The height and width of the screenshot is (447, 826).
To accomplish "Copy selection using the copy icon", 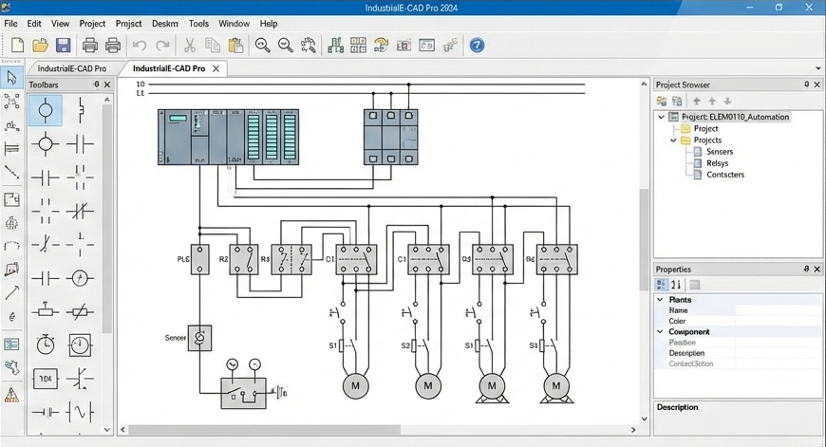I will [x=213, y=46].
